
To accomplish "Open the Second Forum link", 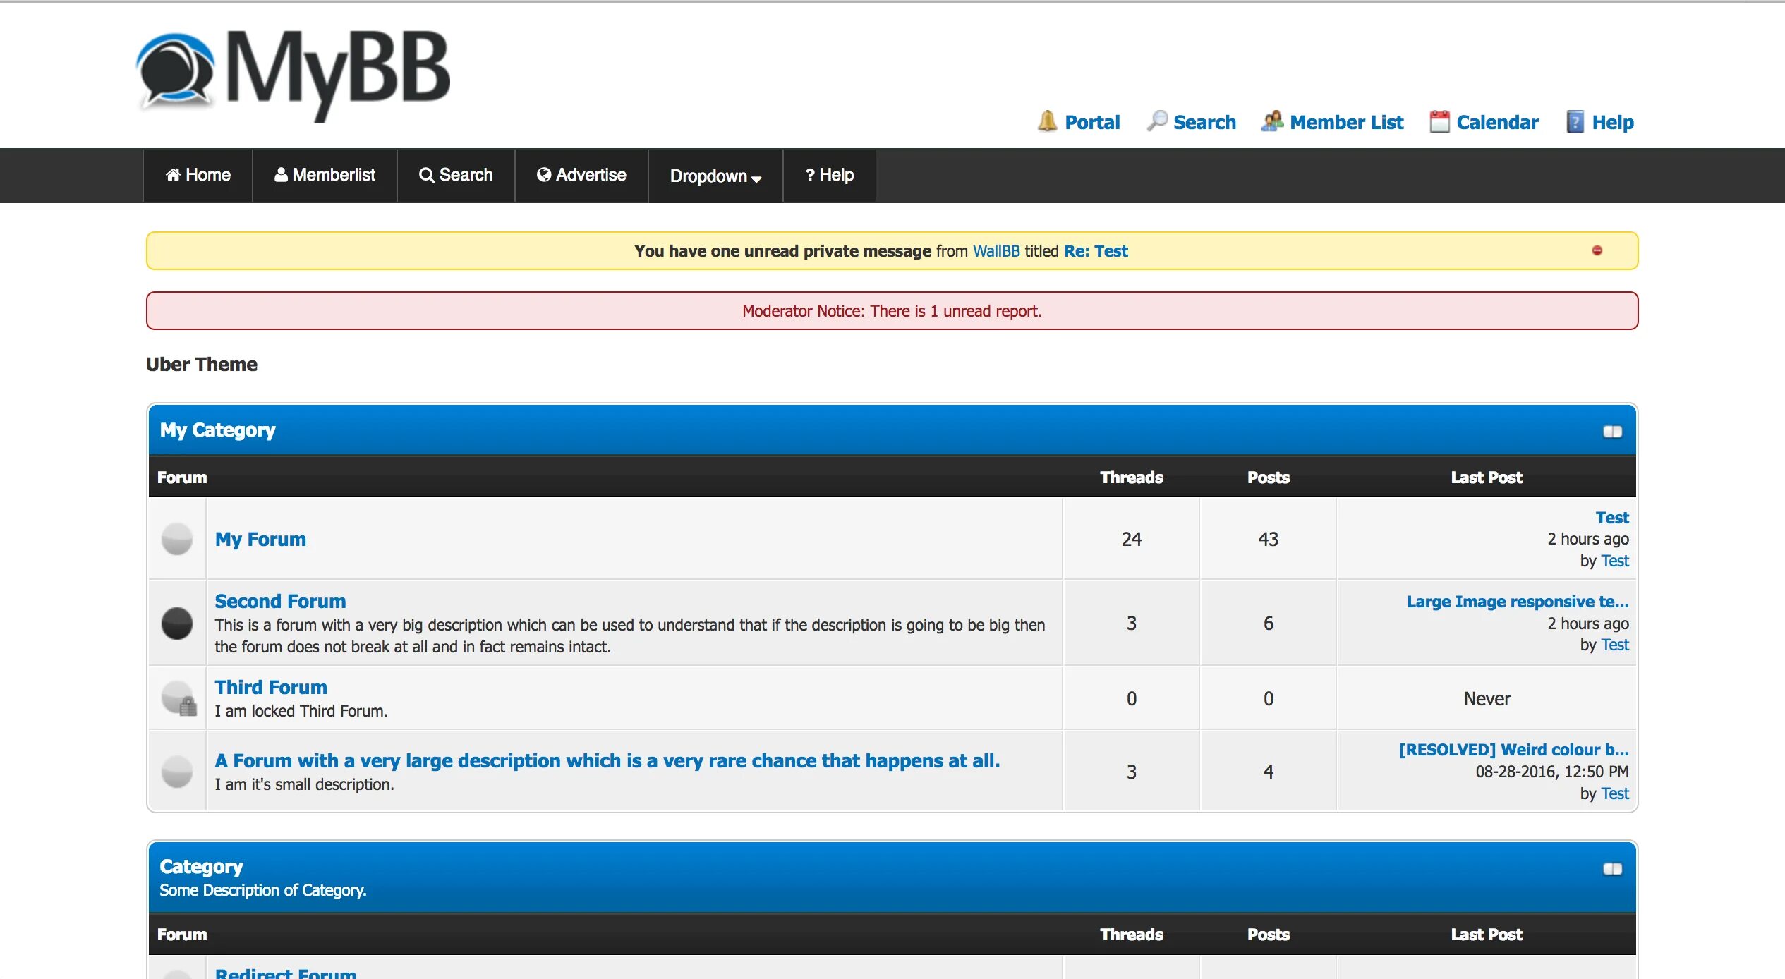I will pyautogui.click(x=280, y=601).
